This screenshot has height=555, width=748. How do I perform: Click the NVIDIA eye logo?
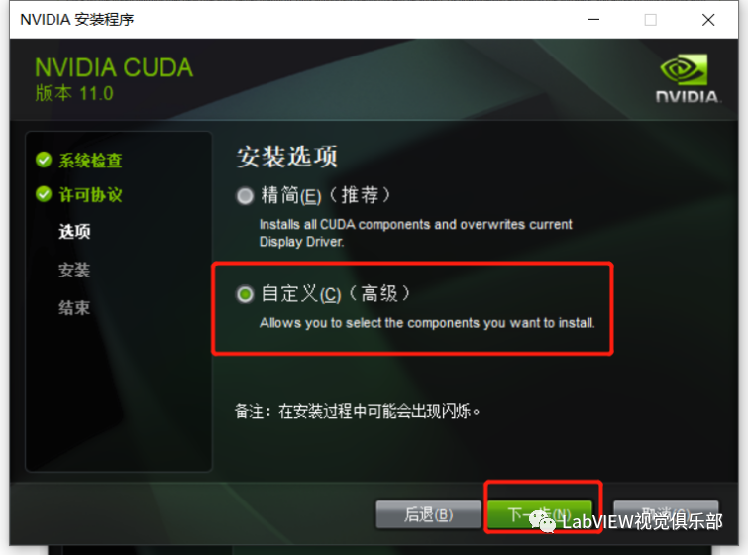click(x=684, y=69)
